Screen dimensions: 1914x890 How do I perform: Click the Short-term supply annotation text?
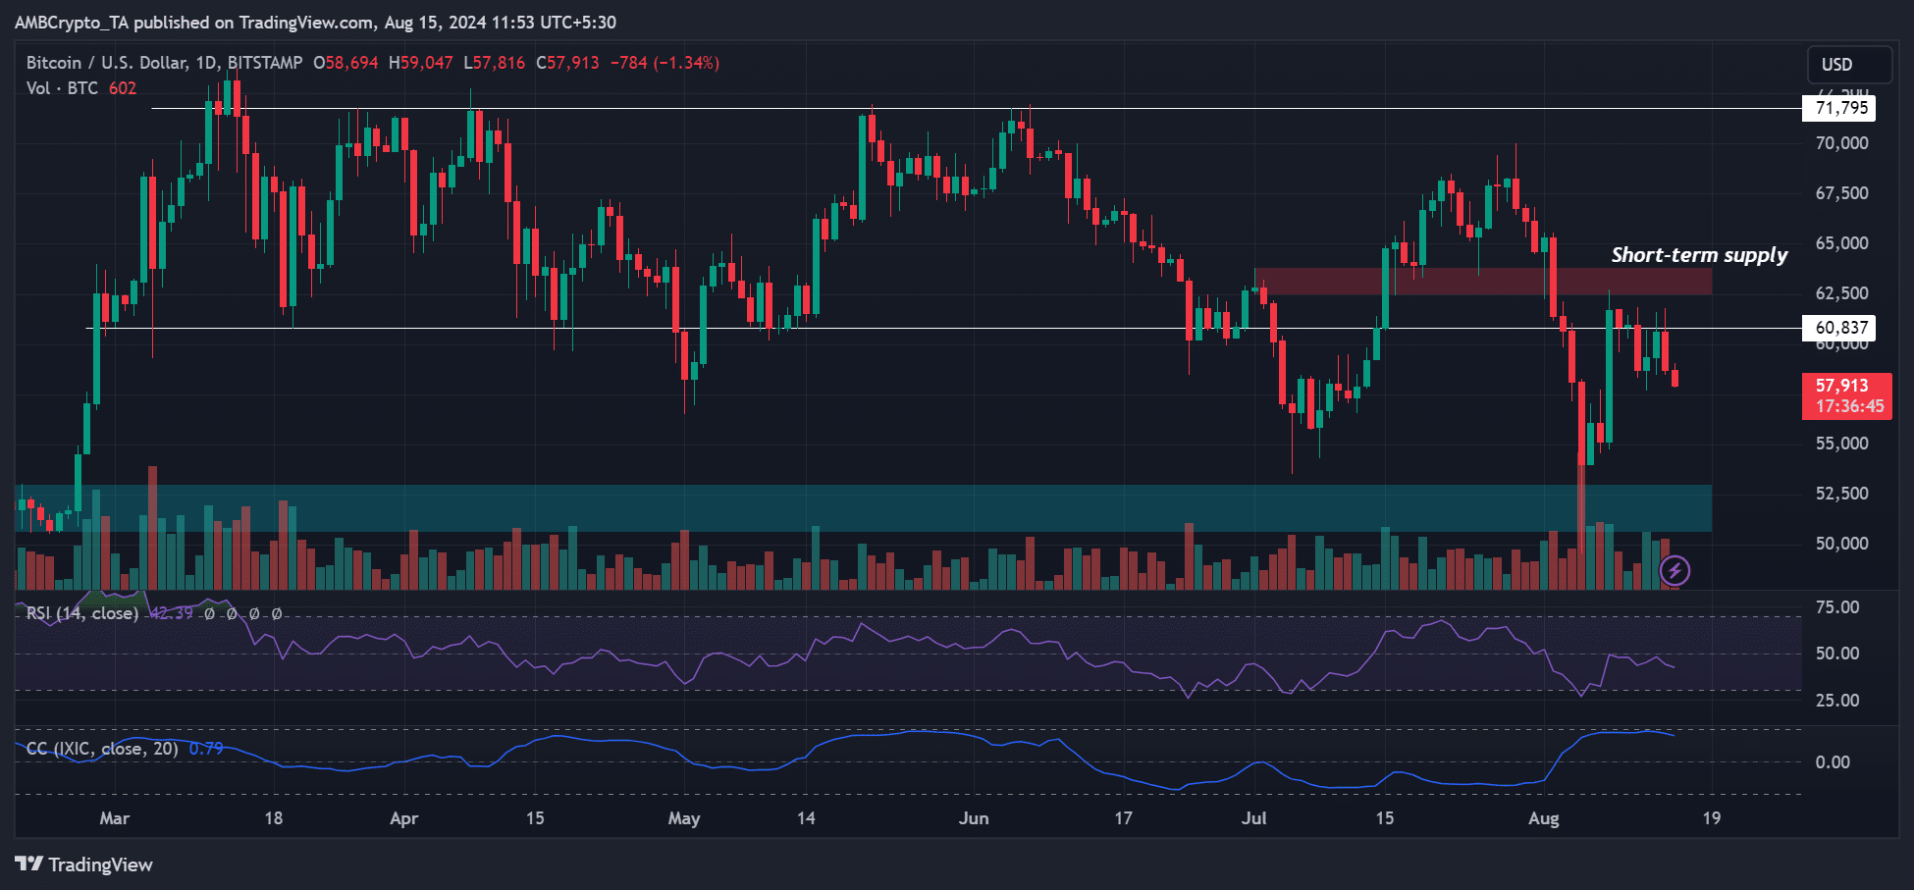click(x=1699, y=255)
